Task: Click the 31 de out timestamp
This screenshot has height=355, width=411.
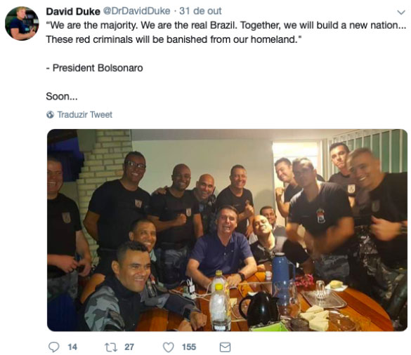Action: tap(200, 11)
